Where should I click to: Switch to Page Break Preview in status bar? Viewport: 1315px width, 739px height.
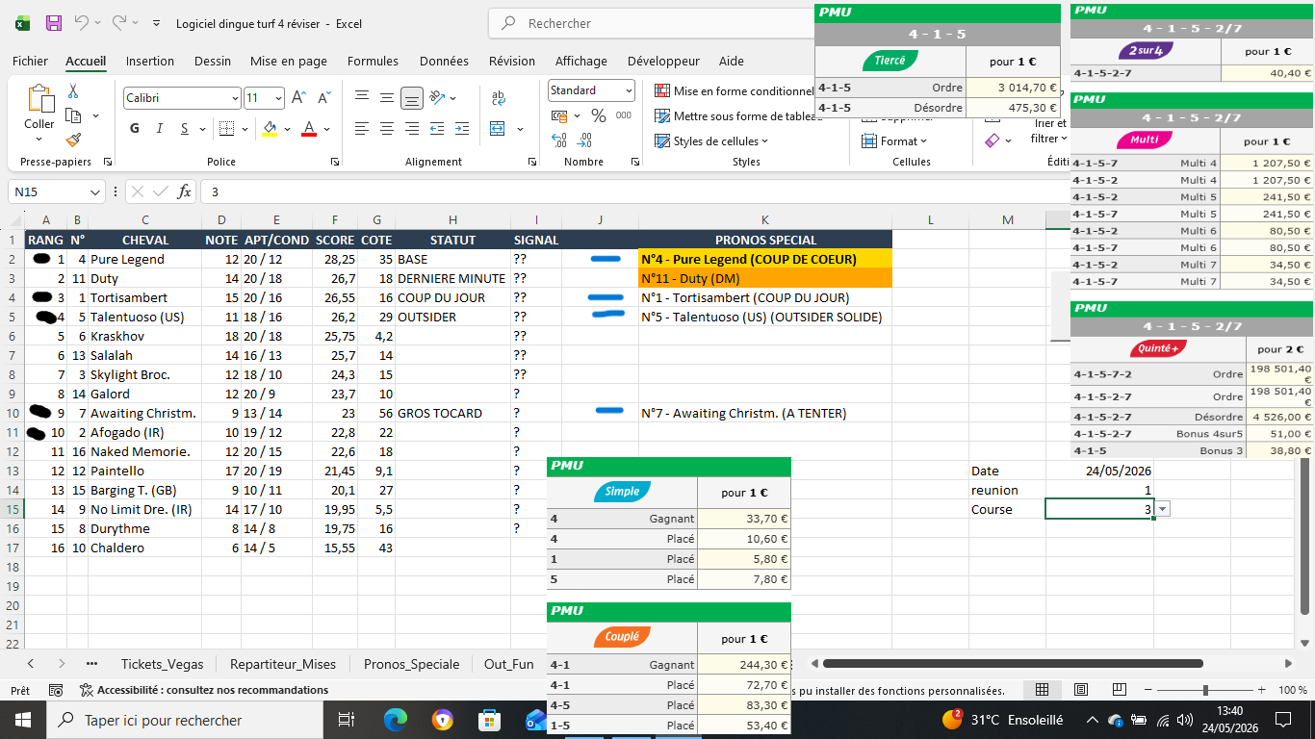pos(1120,690)
